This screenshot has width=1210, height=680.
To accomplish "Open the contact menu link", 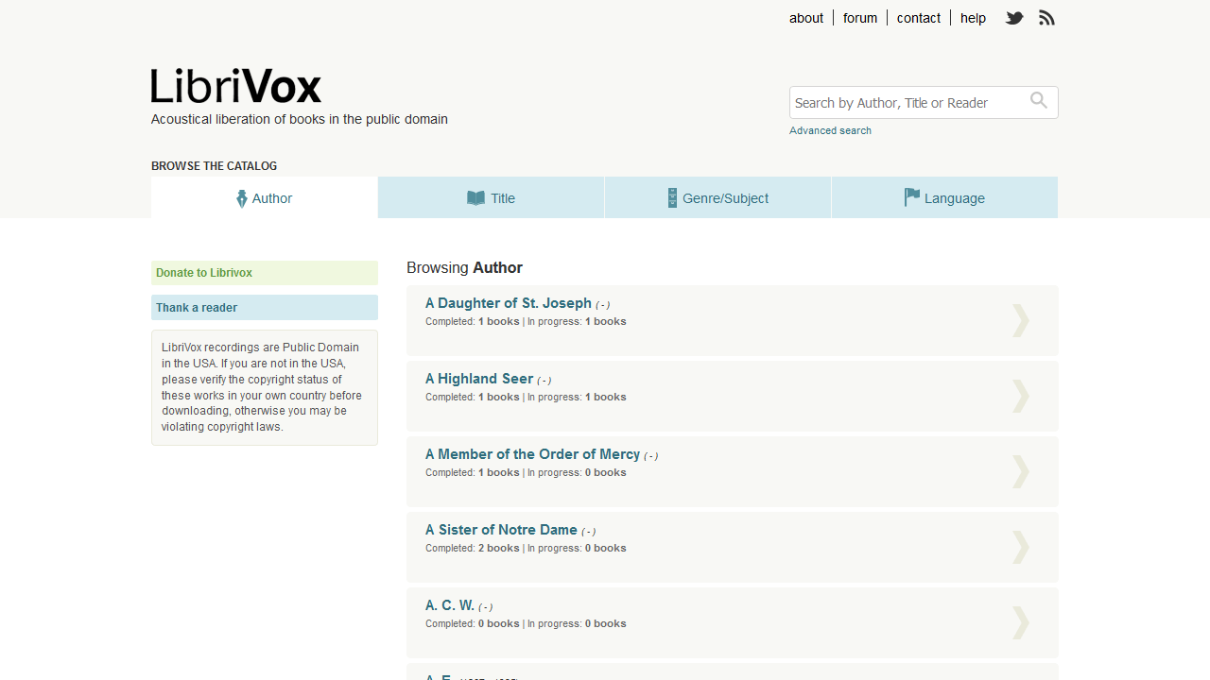I will click(919, 18).
